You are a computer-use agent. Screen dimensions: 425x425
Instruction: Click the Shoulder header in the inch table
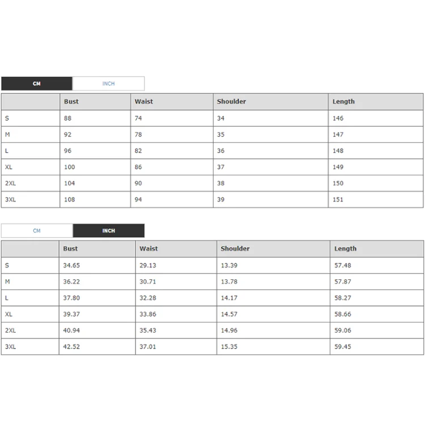235,249
